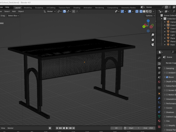Switch to the Geometry Nodes workspace tab
176x132 pixels.
coord(128,8)
